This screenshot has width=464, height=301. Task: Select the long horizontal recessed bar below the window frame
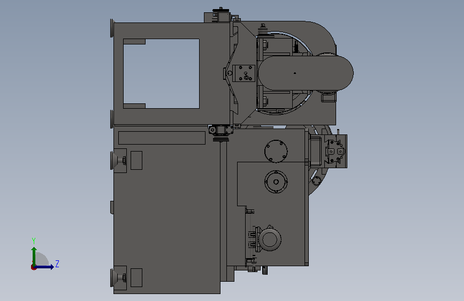(162, 138)
